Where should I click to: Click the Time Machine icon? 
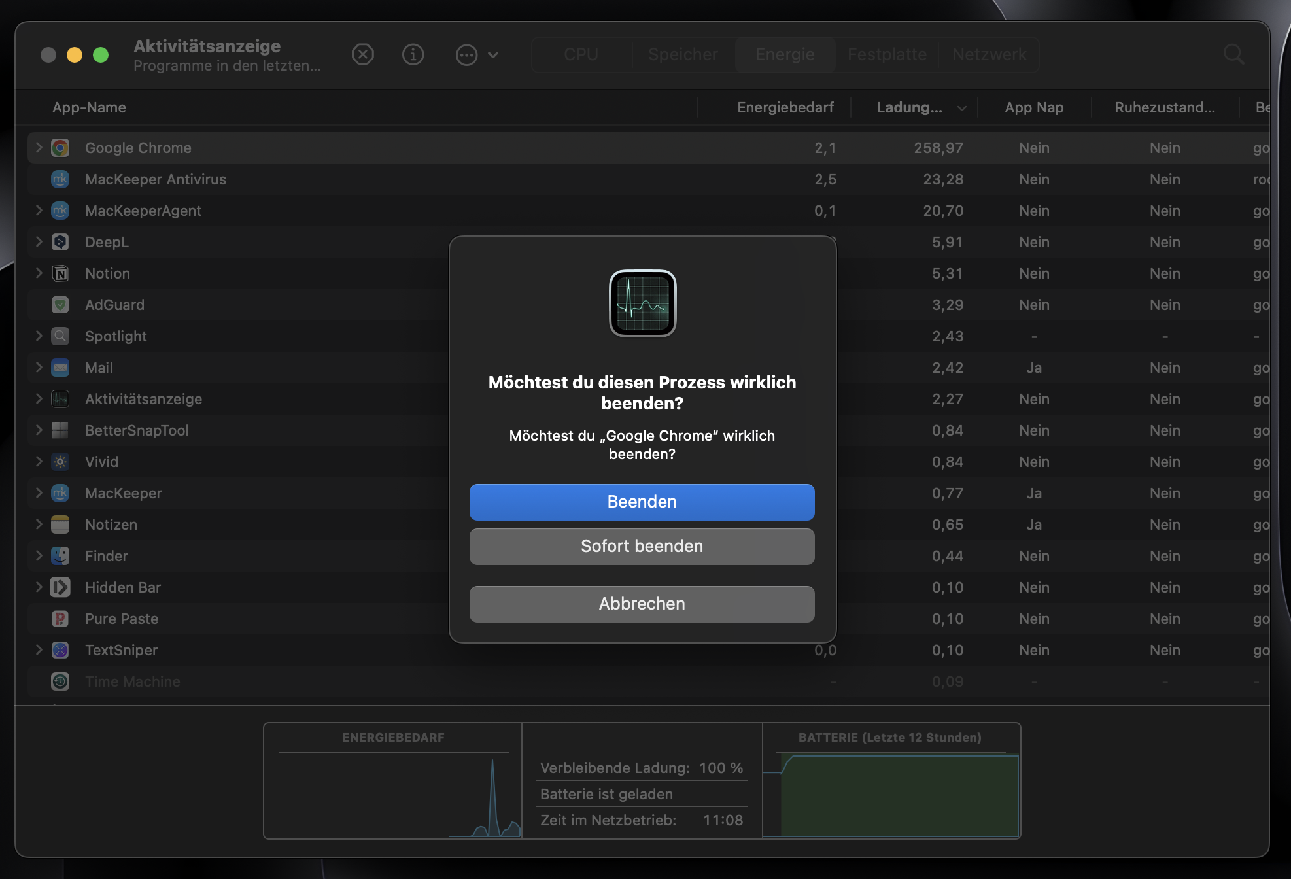(x=60, y=681)
